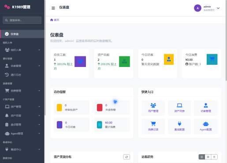Viewport: 227px width, 163px height.
Task: Click the teal 累计消费 icon
Action: (100, 125)
